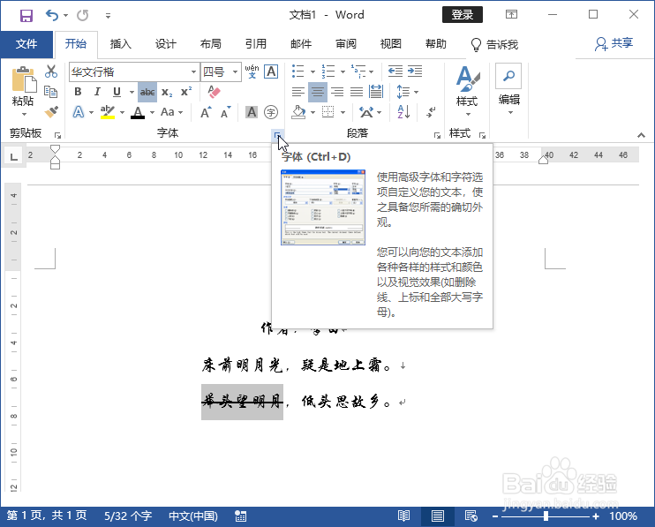Click the zoom slider handle
The image size is (655, 527).
546,516
